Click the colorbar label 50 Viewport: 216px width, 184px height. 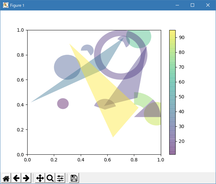tap(182, 97)
